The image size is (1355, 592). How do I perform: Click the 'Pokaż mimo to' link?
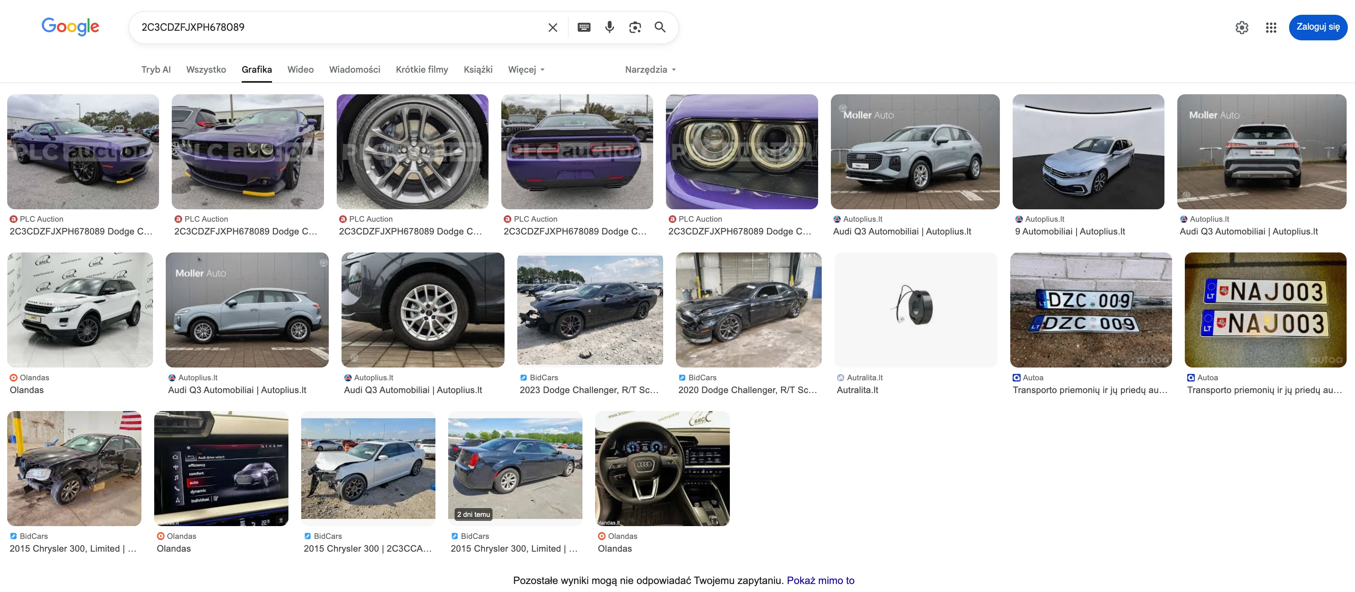pyautogui.click(x=820, y=580)
